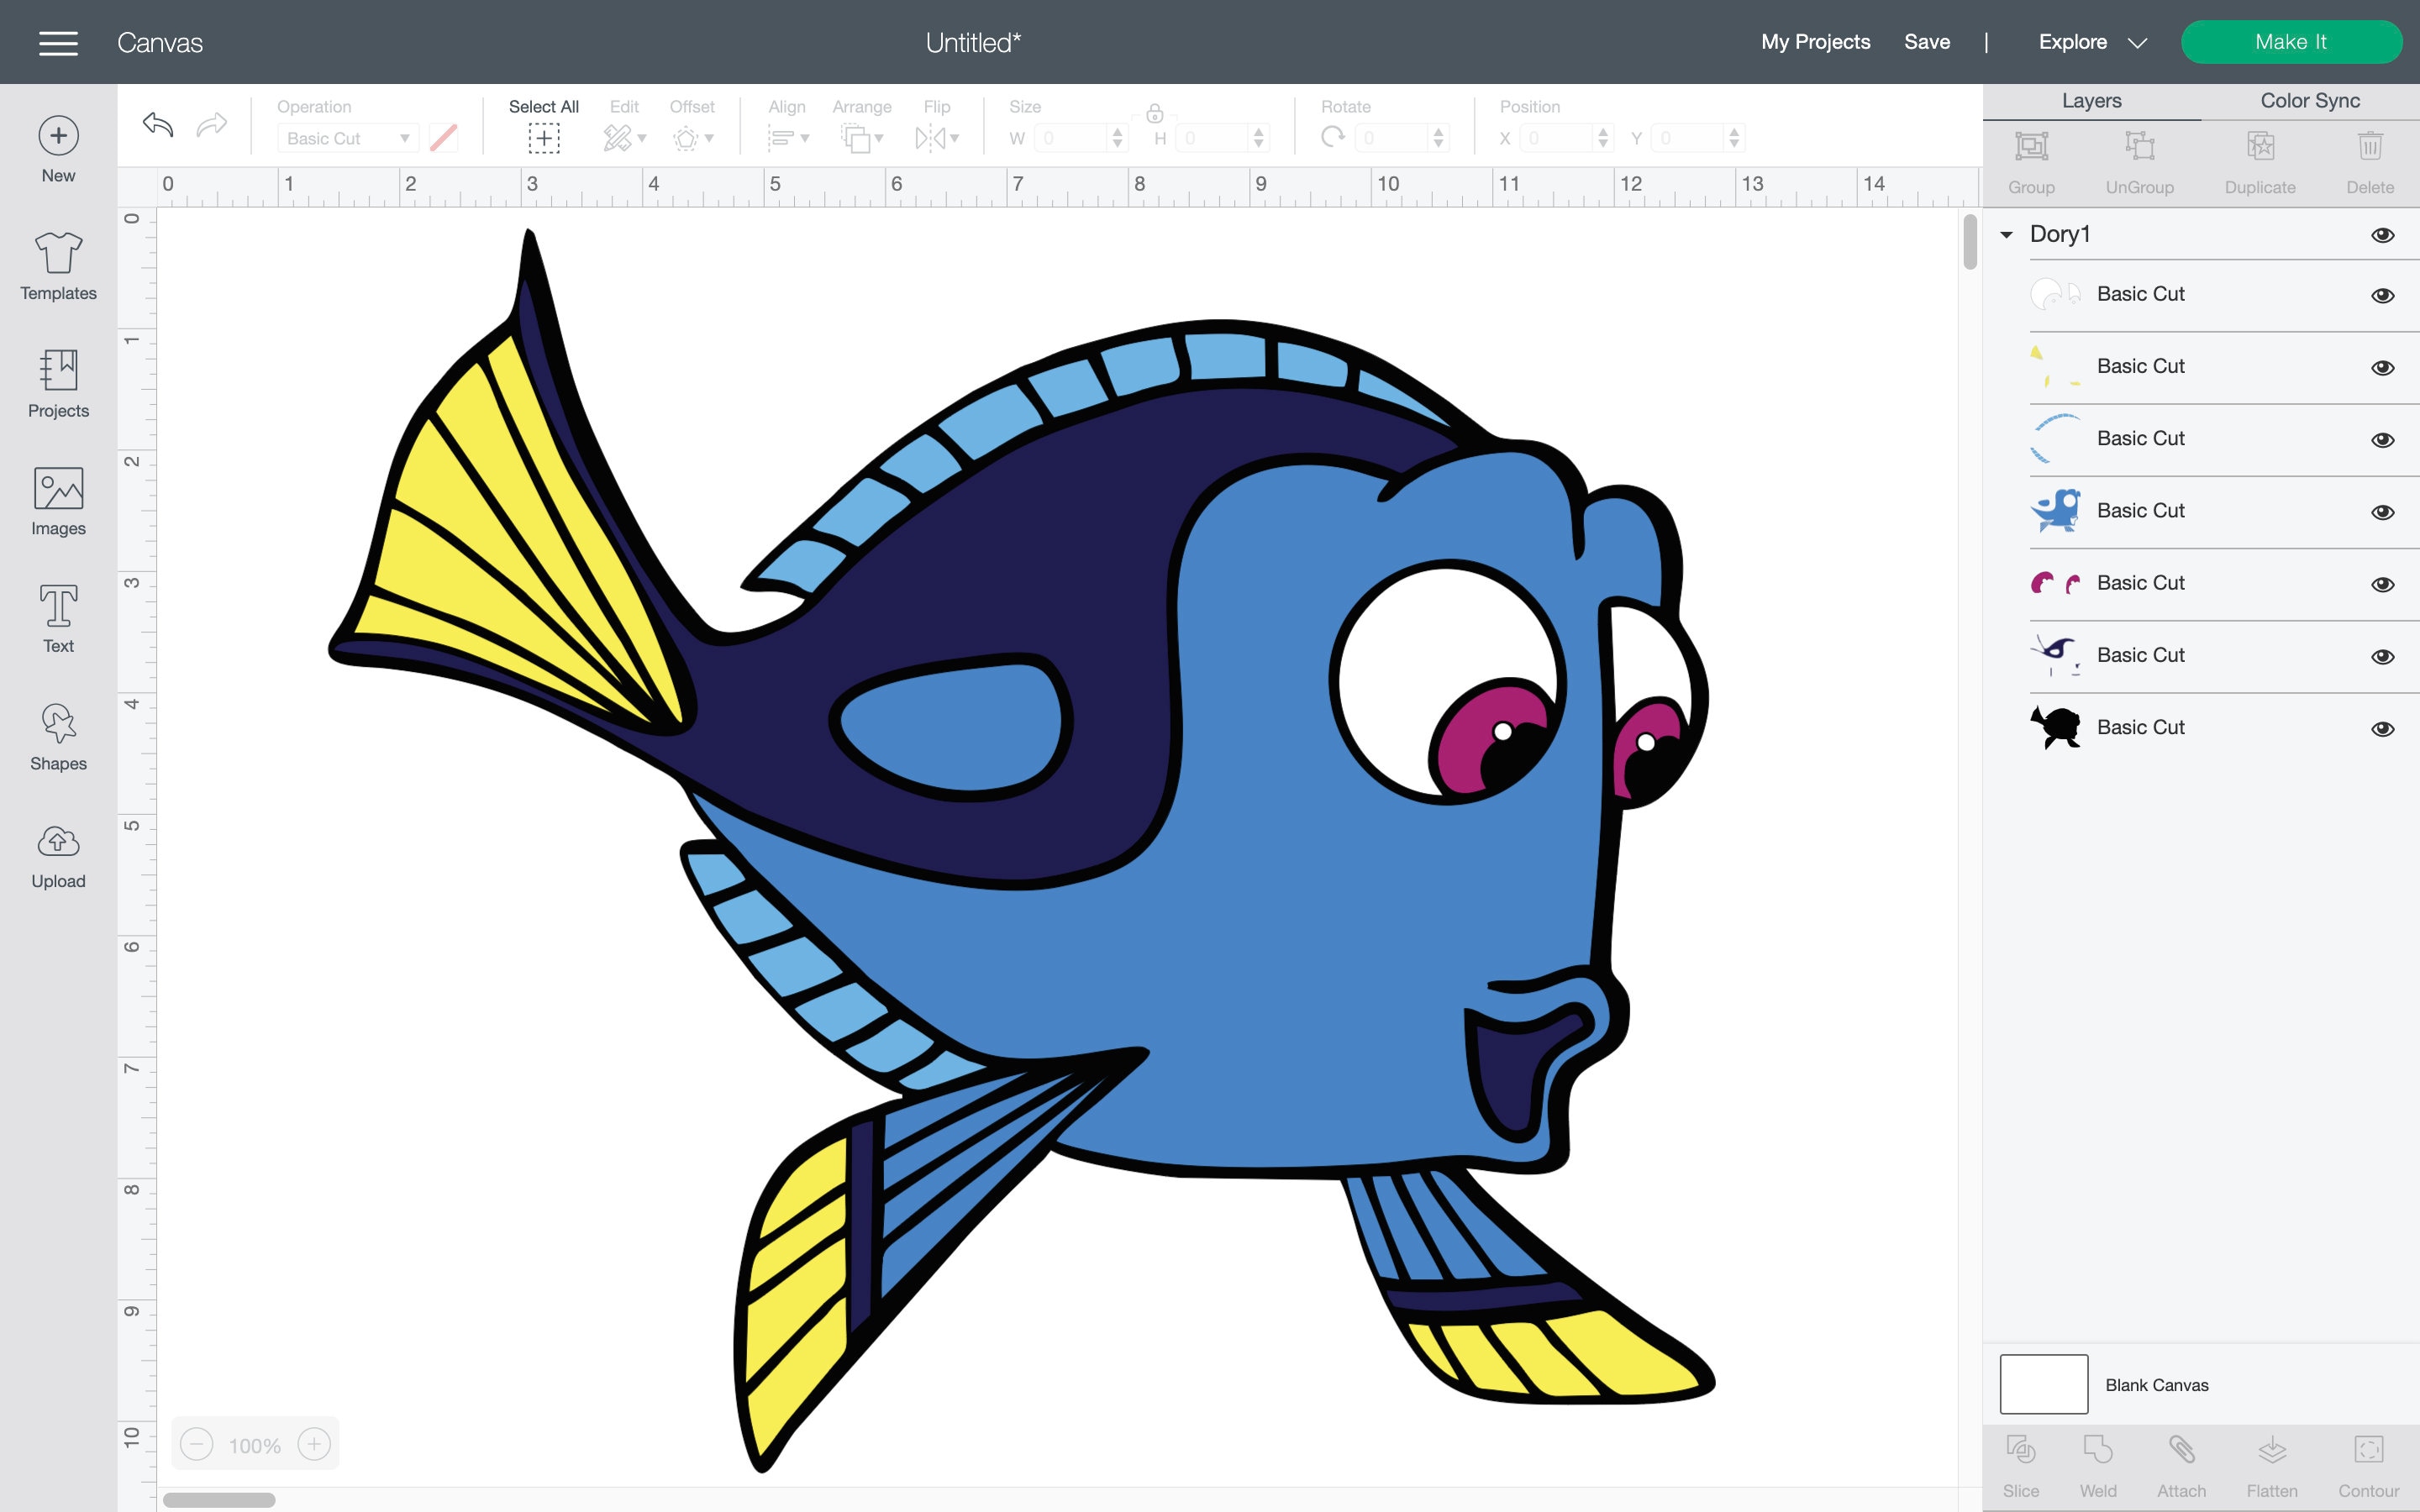
Task: Click the Select All icon
Action: pyautogui.click(x=543, y=138)
